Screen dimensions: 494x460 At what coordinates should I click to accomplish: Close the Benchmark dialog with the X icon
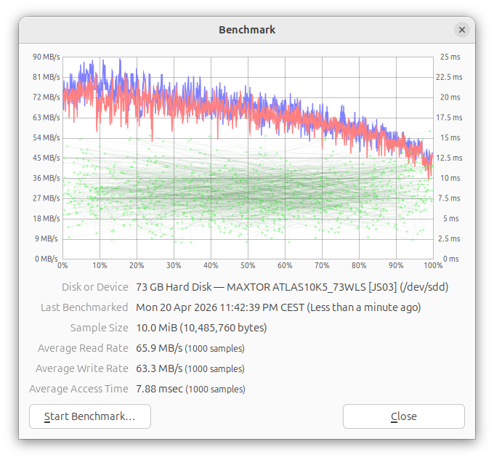[x=461, y=30]
